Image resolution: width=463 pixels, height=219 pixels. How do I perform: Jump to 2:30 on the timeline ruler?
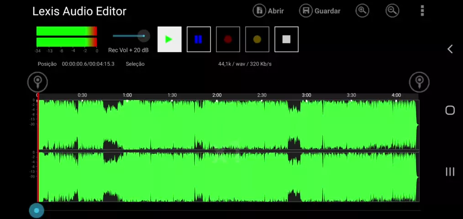[262, 95]
